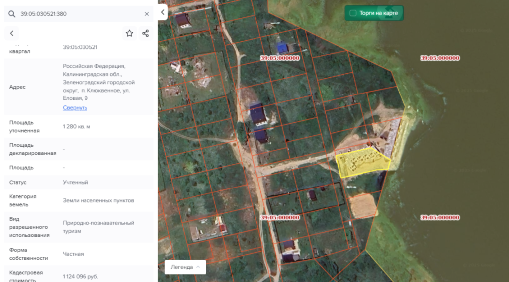Collapse the info side panel with chevron
This screenshot has width=509, height=282.
163,11
